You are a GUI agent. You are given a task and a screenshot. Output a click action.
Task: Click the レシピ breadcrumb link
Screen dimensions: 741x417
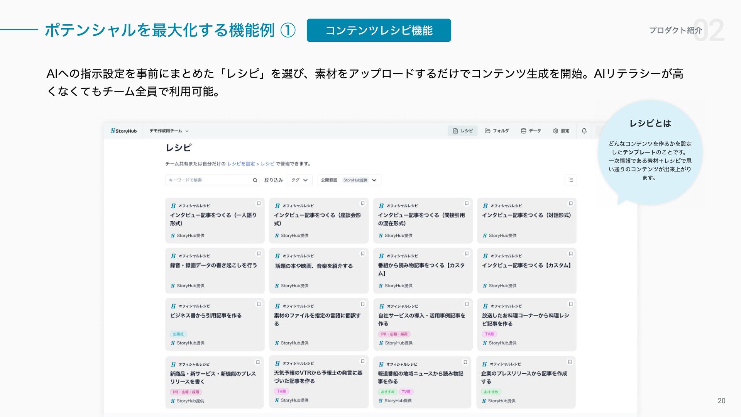[267, 164]
